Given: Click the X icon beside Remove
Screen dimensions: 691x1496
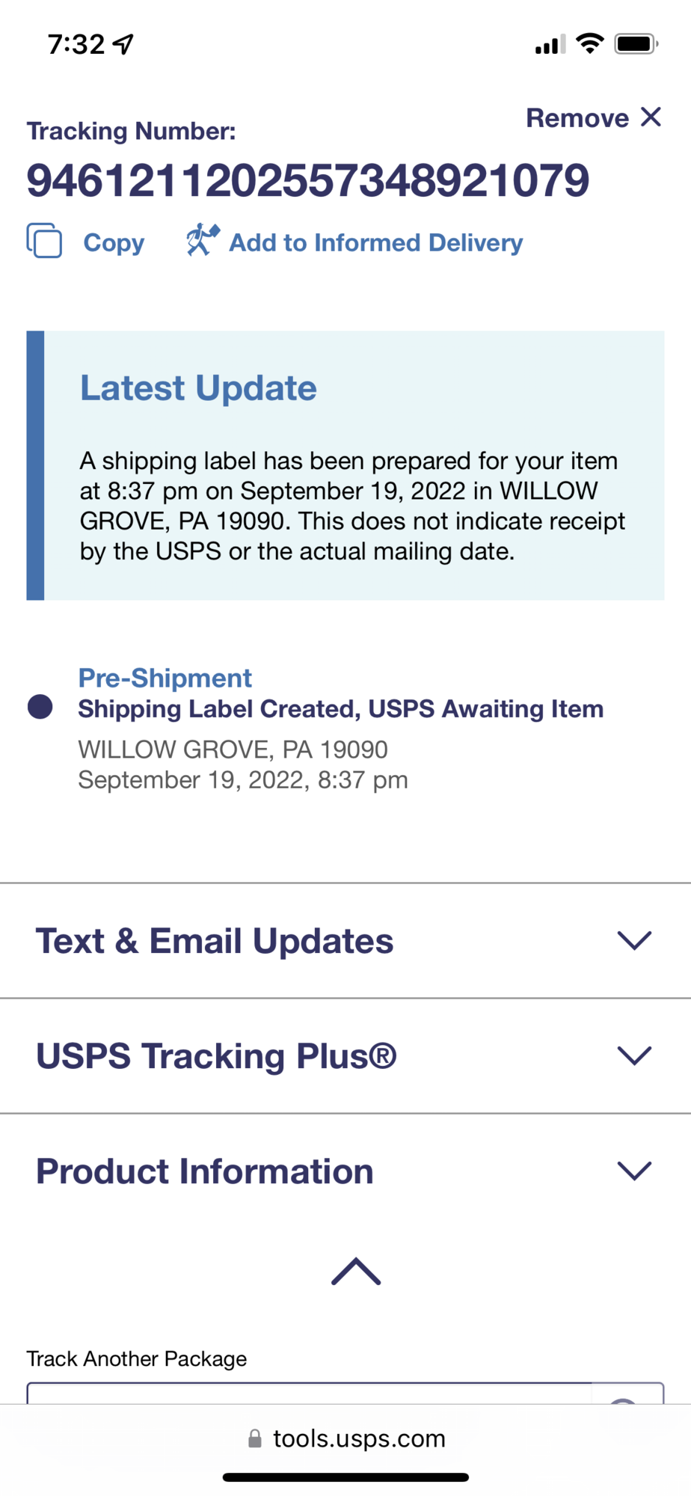Looking at the screenshot, I should click(x=651, y=117).
